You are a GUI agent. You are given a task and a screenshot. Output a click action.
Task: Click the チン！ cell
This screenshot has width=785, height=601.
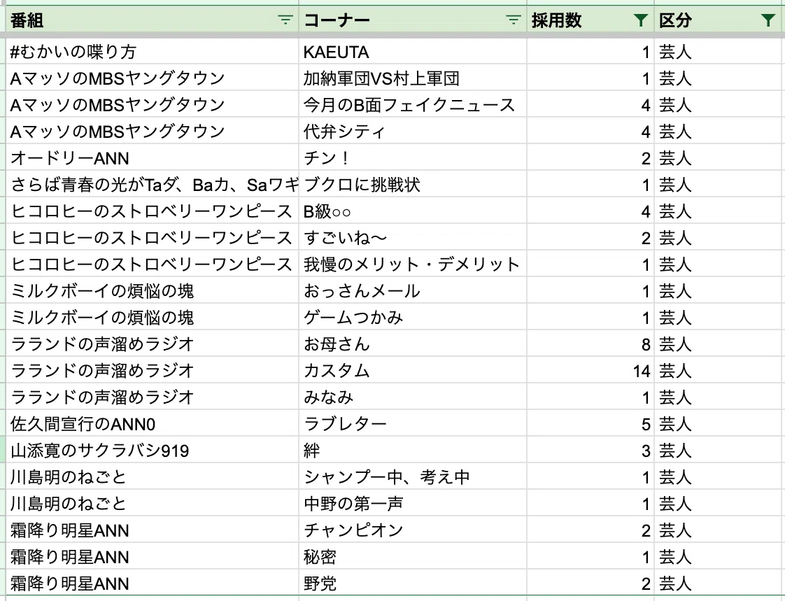[x=413, y=157]
